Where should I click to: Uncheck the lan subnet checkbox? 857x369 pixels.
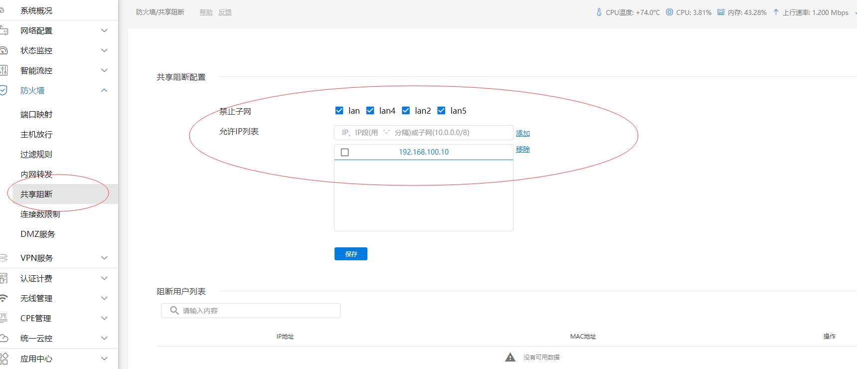[x=340, y=111]
